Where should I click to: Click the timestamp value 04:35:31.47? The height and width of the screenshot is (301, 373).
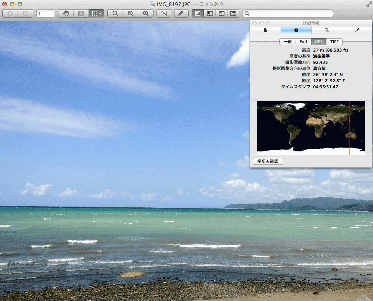coord(326,87)
